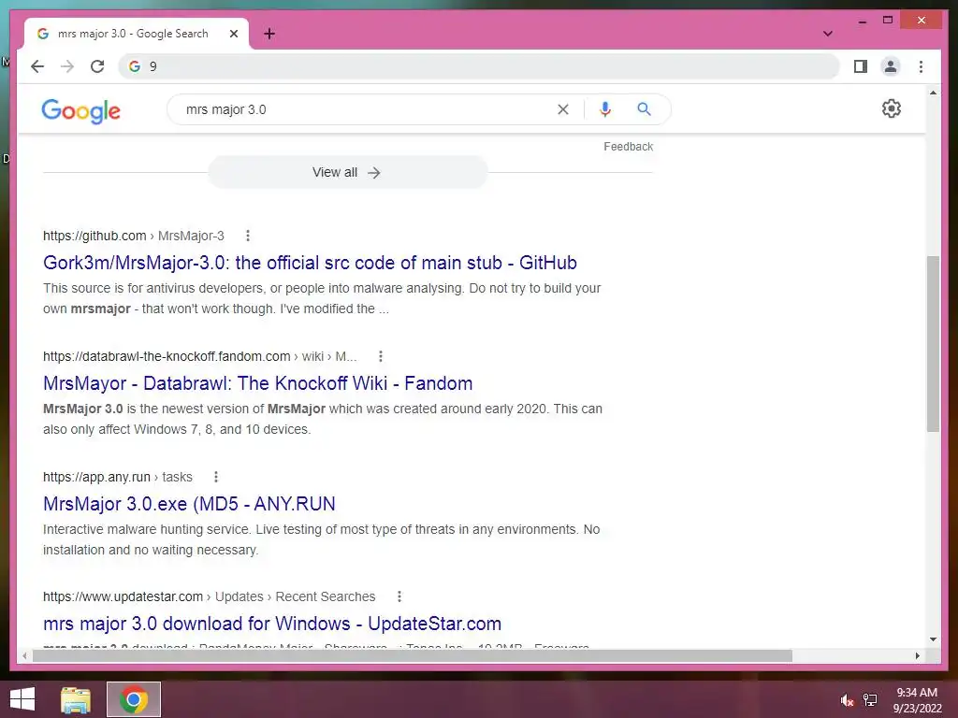Open options menu for the updatestar.com result
The height and width of the screenshot is (718, 958).
[x=399, y=596]
